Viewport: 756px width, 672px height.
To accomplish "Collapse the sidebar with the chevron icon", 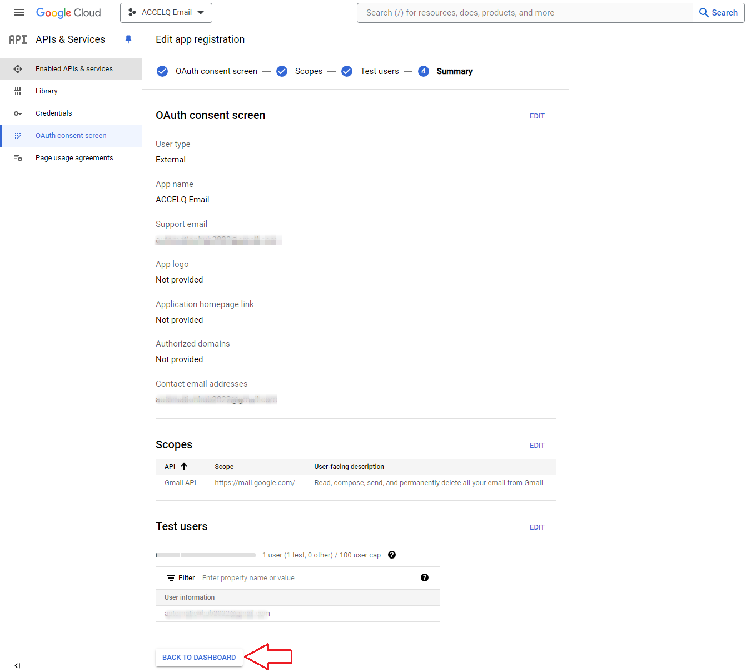I will tap(17, 665).
